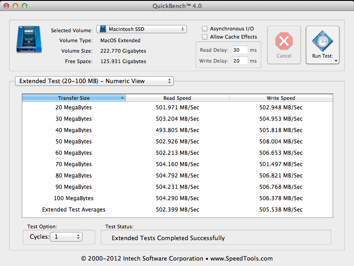Open the Selected Volume dropdown
The image size is (354, 266).
(x=142, y=29)
